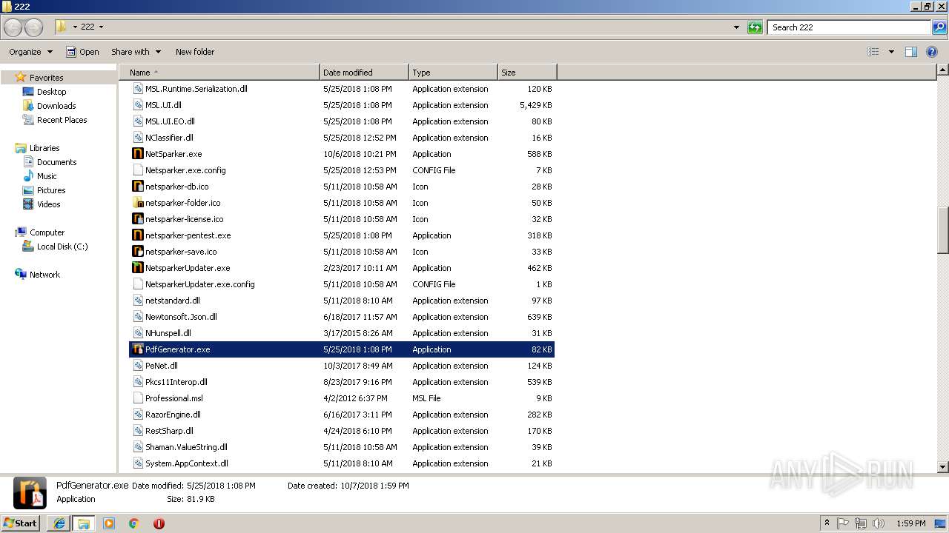Select Documents library in navigation pane

click(x=56, y=162)
